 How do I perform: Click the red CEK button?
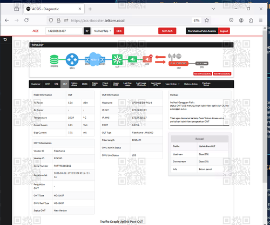[119, 31]
